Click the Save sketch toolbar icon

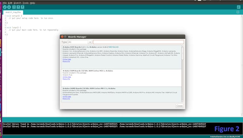tap(23, 7)
